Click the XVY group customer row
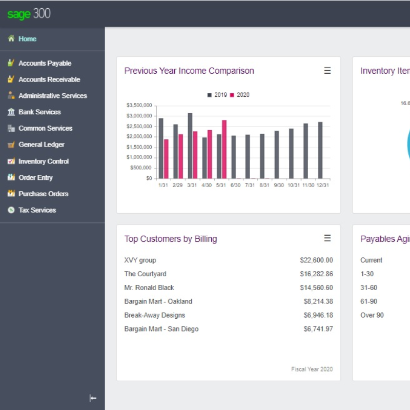 click(140, 260)
